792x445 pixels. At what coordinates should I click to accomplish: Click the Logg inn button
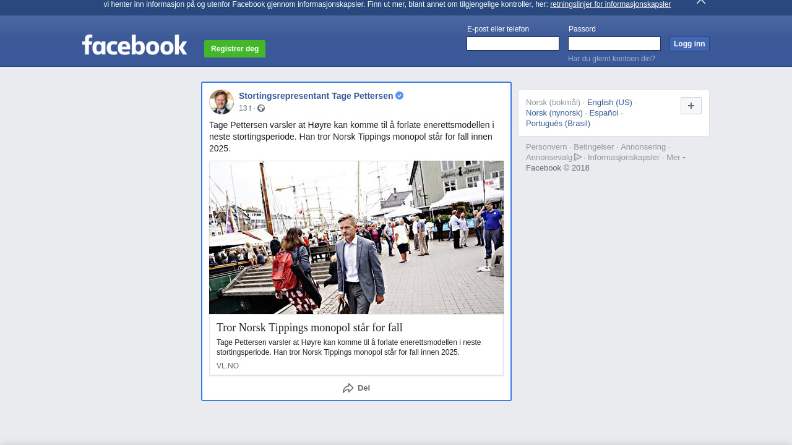[x=689, y=44]
